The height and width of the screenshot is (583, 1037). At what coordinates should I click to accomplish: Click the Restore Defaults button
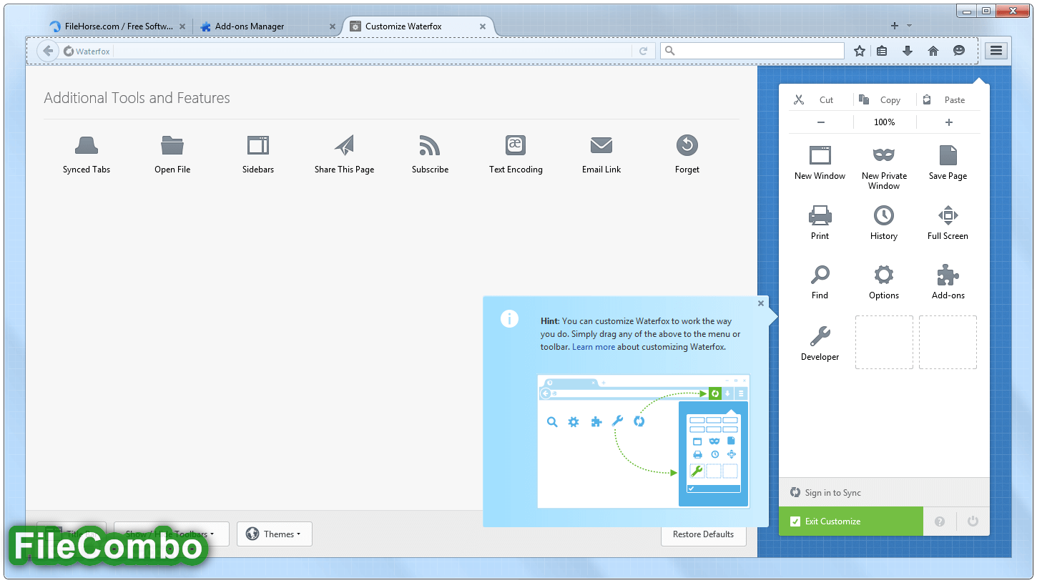(x=704, y=534)
